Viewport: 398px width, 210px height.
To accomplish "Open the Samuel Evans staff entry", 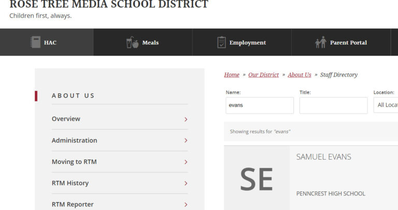I will (323, 157).
